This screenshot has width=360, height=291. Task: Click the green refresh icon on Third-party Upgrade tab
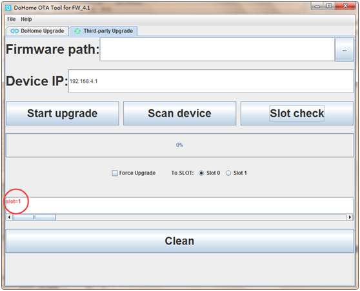77,31
